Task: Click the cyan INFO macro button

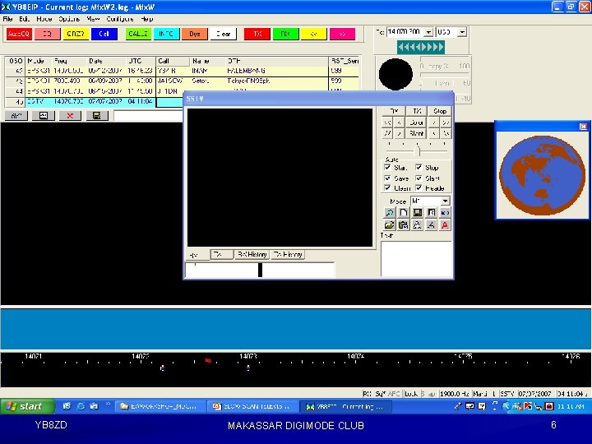Action: [x=166, y=34]
